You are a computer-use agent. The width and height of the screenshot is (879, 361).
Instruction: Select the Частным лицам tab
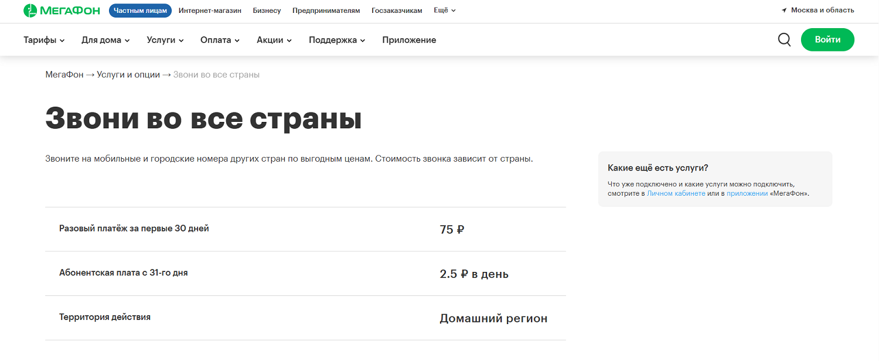(x=141, y=11)
